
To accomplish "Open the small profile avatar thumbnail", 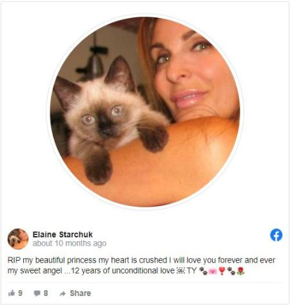I will (18, 239).
